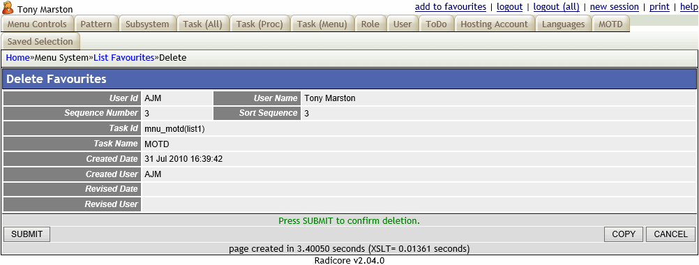The width and height of the screenshot is (699, 265).
Task: Go to Home in the breadcrumb
Action: pyautogui.click(x=17, y=57)
